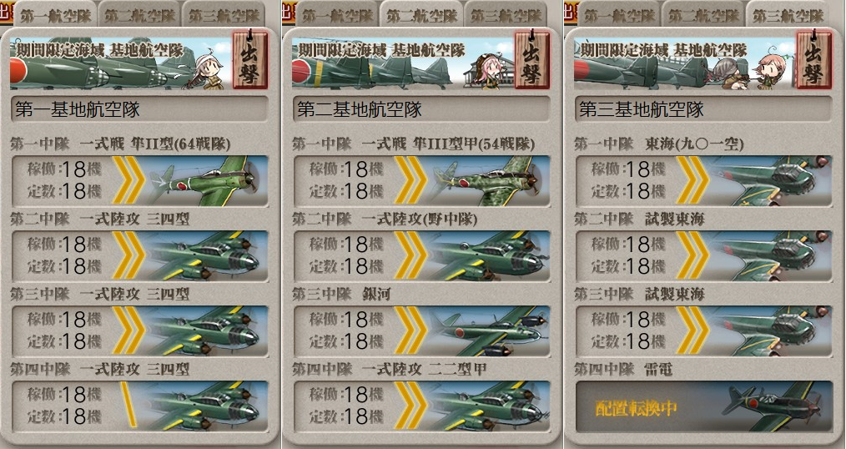Toggle the 出撃 wooden tag on second air base
846x449 pixels.
[532, 59]
